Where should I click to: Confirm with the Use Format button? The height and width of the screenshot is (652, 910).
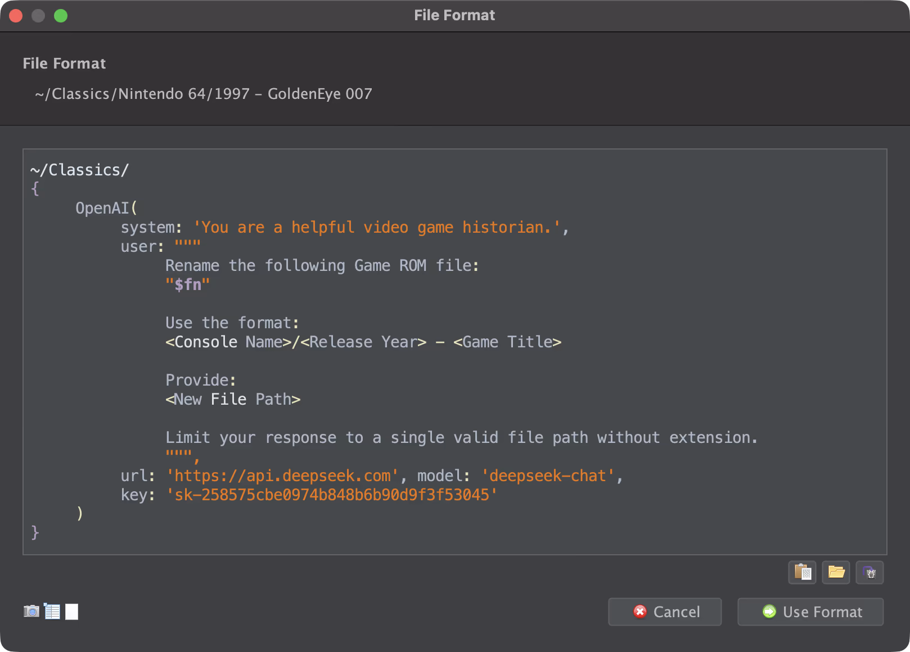pos(810,612)
